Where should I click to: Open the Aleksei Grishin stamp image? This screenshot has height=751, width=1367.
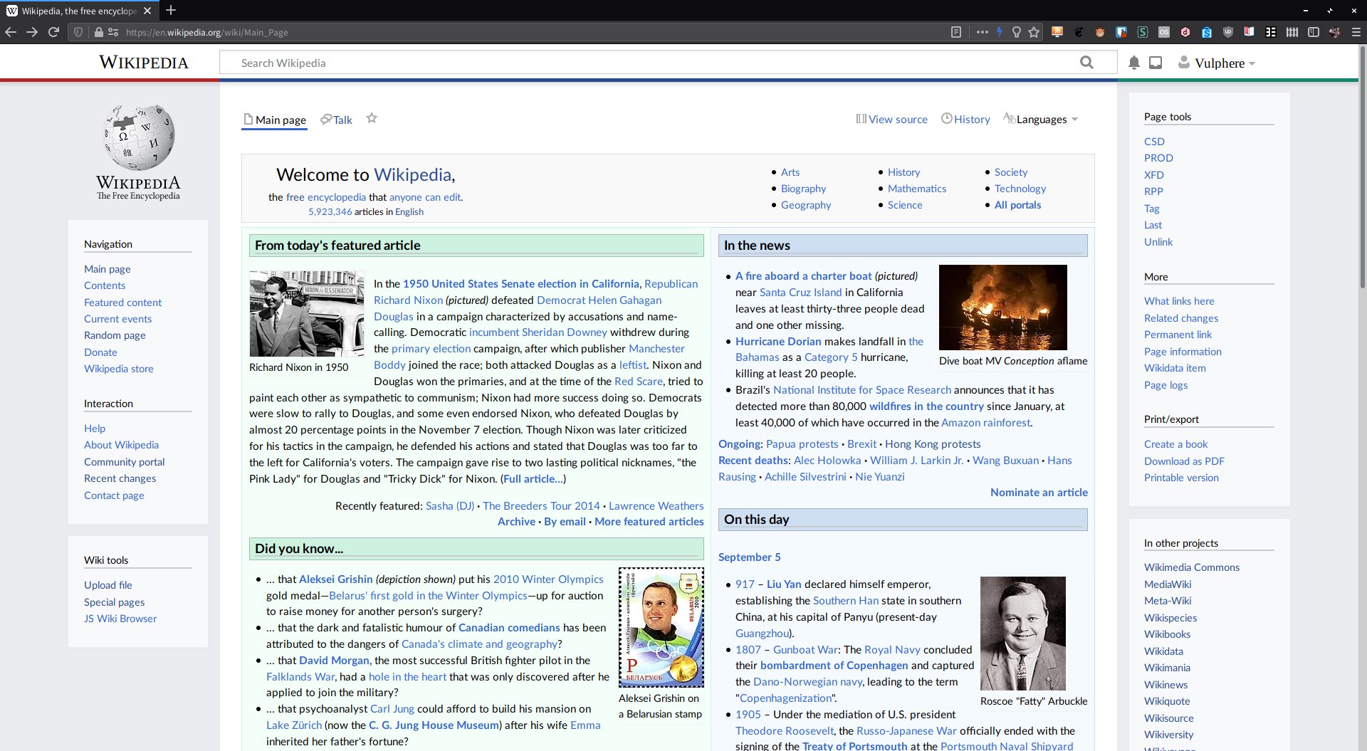point(661,627)
